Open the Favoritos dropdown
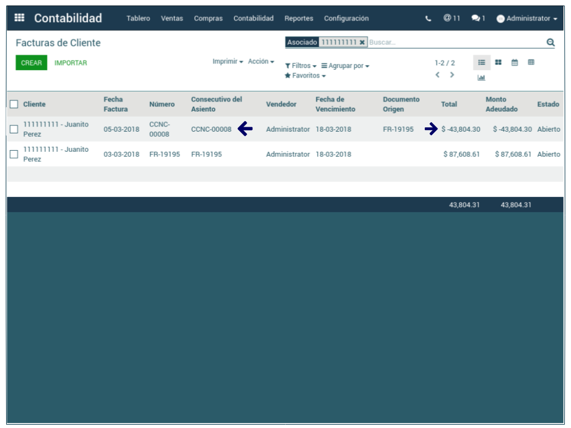Image resolution: width=571 pixels, height=428 pixels. click(305, 76)
